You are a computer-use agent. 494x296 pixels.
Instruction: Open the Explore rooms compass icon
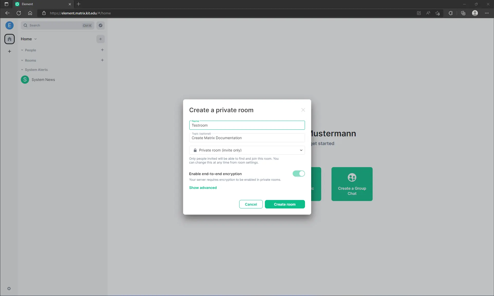[x=100, y=25]
